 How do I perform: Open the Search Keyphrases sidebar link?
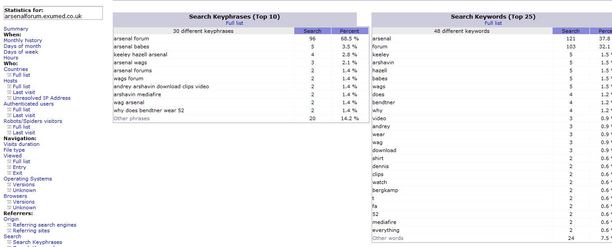(37, 242)
